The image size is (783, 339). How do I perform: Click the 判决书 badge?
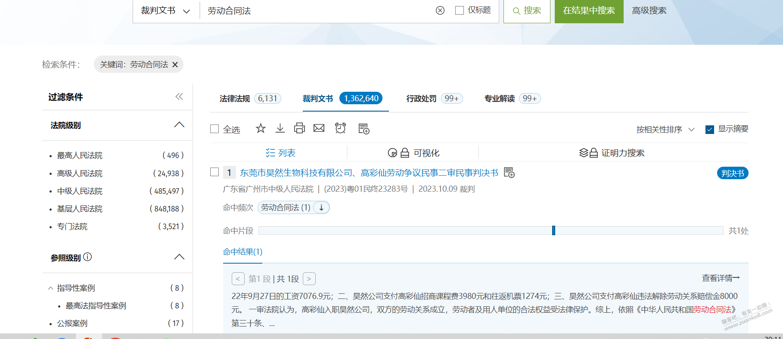(x=733, y=173)
